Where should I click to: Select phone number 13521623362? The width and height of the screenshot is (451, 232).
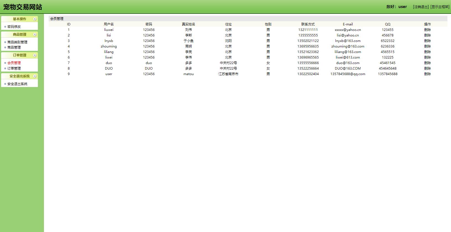[x=308, y=52]
